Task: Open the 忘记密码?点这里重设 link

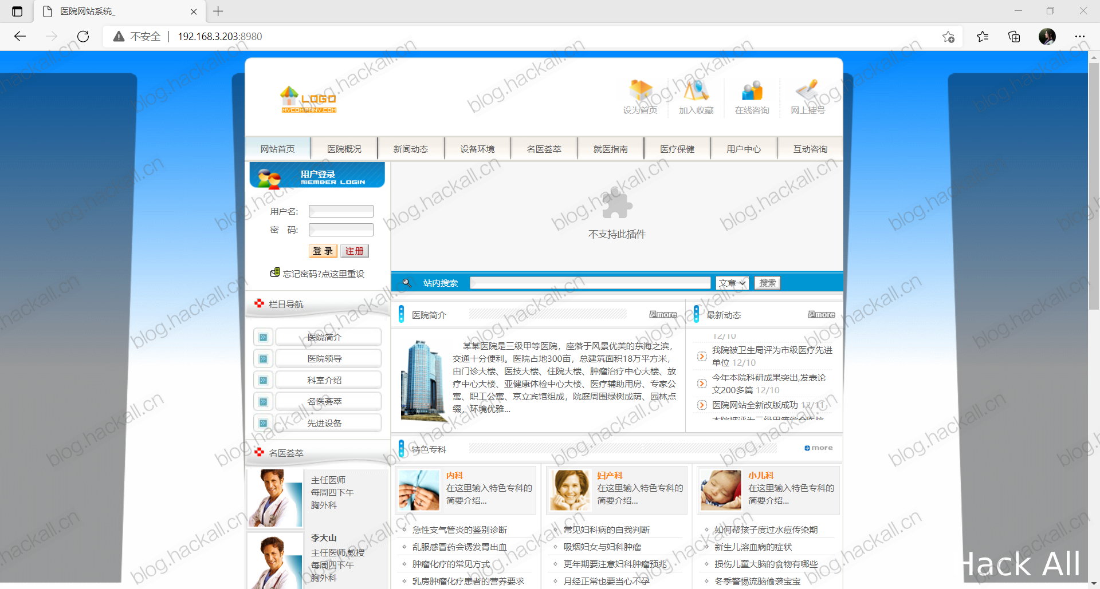Action: coord(324,274)
